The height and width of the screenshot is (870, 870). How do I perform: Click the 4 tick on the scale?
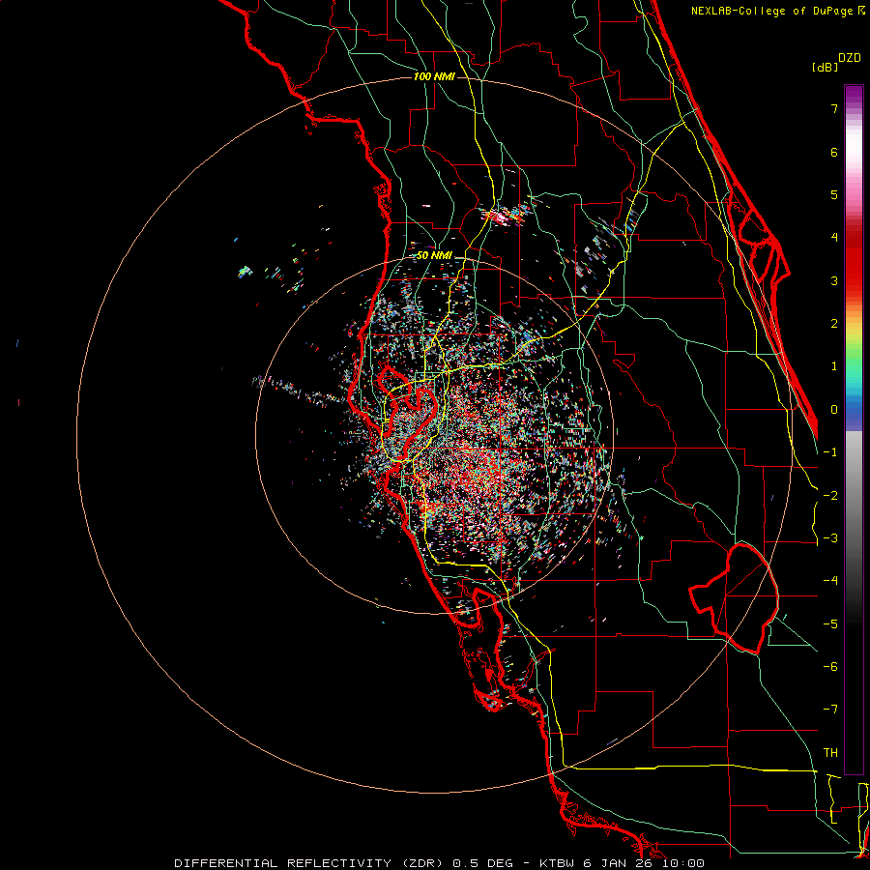[834, 238]
